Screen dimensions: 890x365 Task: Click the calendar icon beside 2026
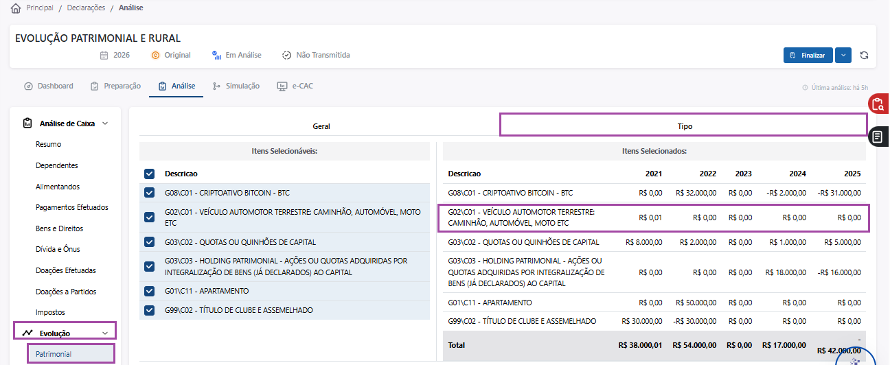click(104, 55)
